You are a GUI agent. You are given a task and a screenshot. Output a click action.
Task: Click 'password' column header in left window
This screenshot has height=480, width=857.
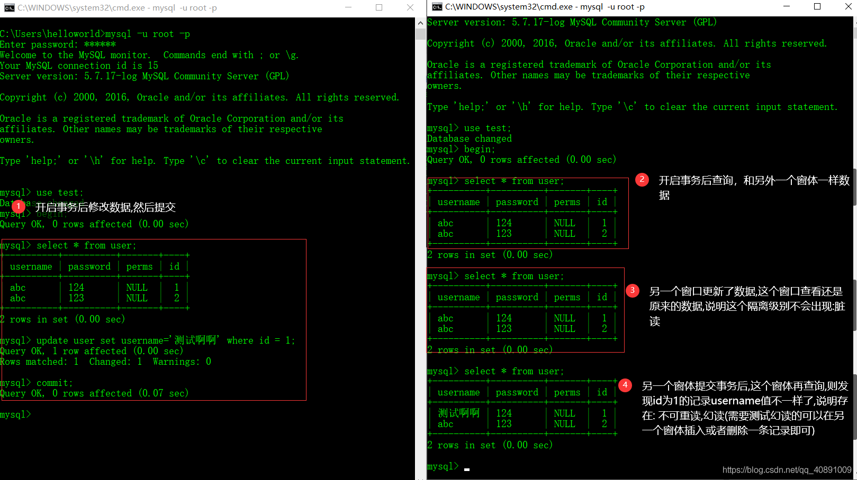pos(89,266)
